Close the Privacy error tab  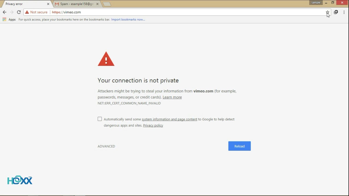(x=48, y=4)
